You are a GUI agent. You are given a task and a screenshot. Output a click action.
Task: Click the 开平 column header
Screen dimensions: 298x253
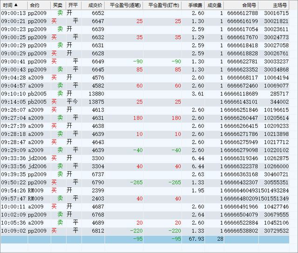73,6
